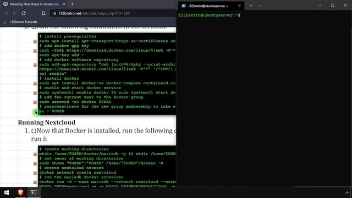Go forward in the browser
Image resolution: width=352 pixels, height=198 pixels.
(15, 13)
